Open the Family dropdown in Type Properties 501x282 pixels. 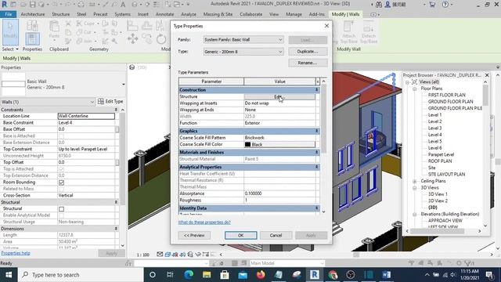tap(243, 40)
